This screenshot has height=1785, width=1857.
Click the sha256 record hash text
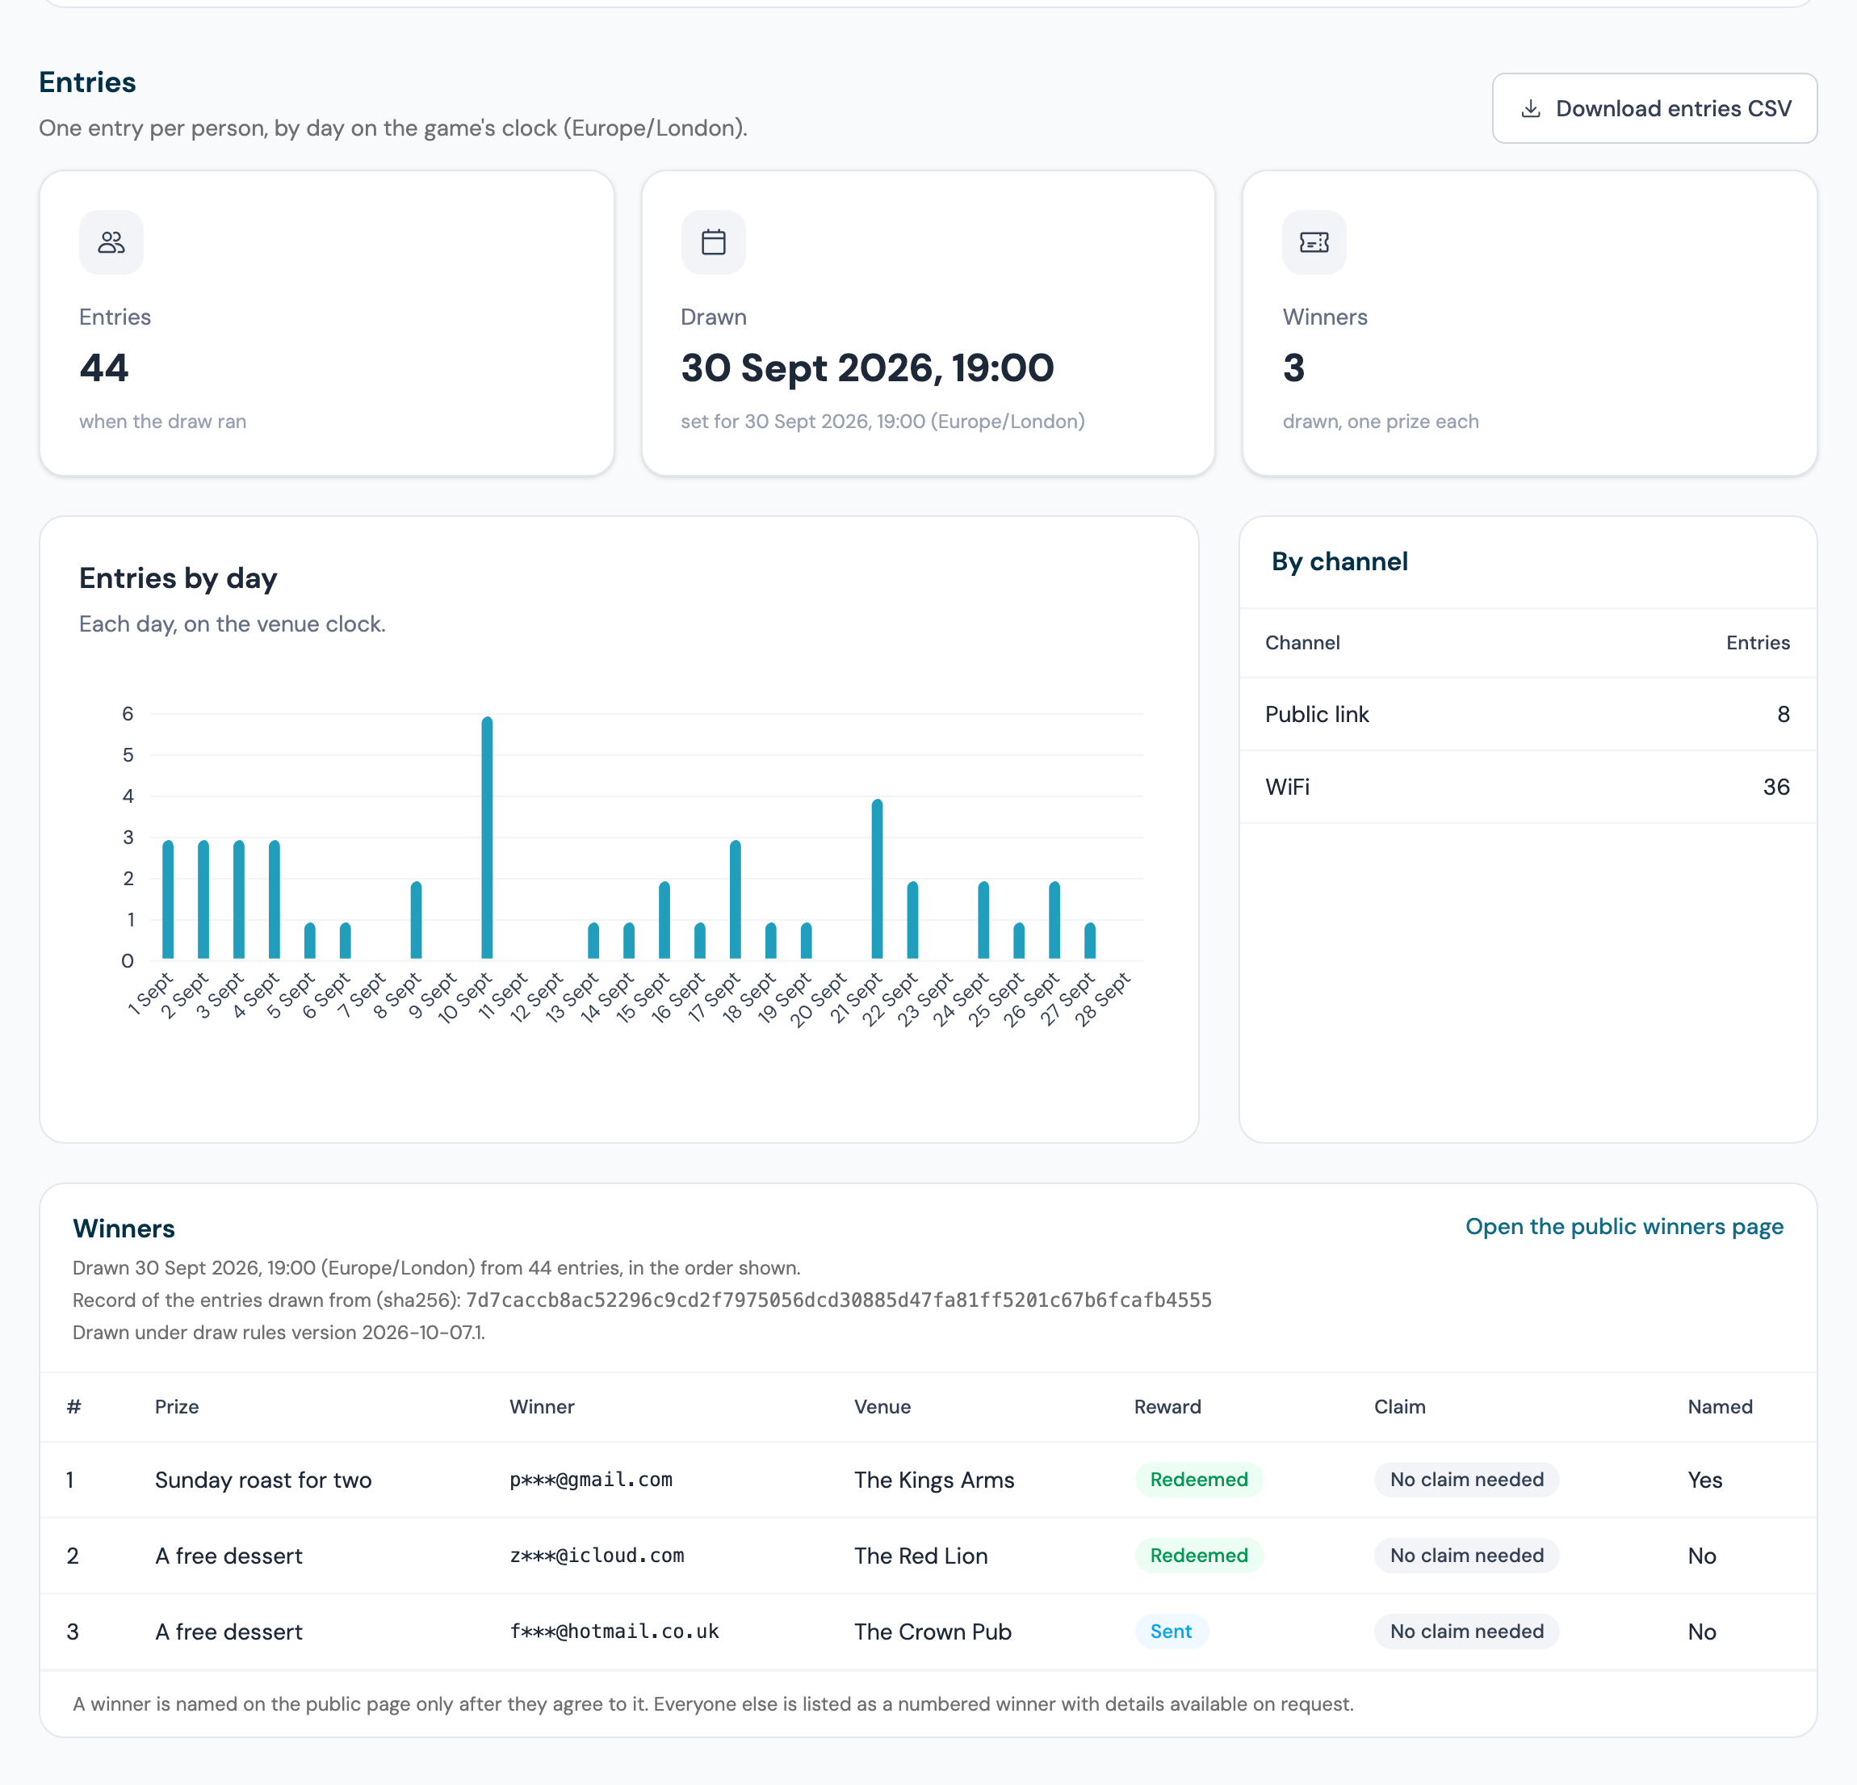tap(839, 1300)
